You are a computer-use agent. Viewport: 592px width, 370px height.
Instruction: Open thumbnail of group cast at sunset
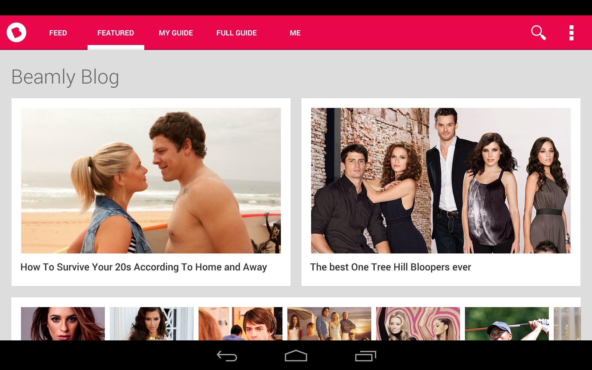pyautogui.click(x=329, y=324)
